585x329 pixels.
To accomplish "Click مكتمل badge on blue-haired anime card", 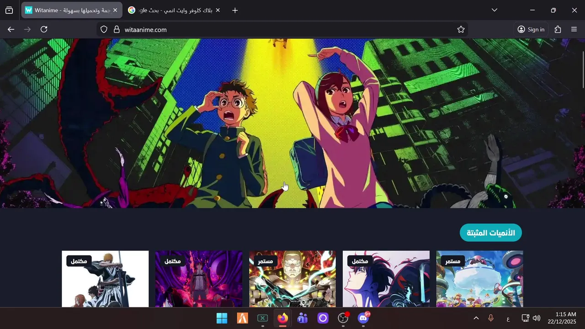I will click(360, 261).
